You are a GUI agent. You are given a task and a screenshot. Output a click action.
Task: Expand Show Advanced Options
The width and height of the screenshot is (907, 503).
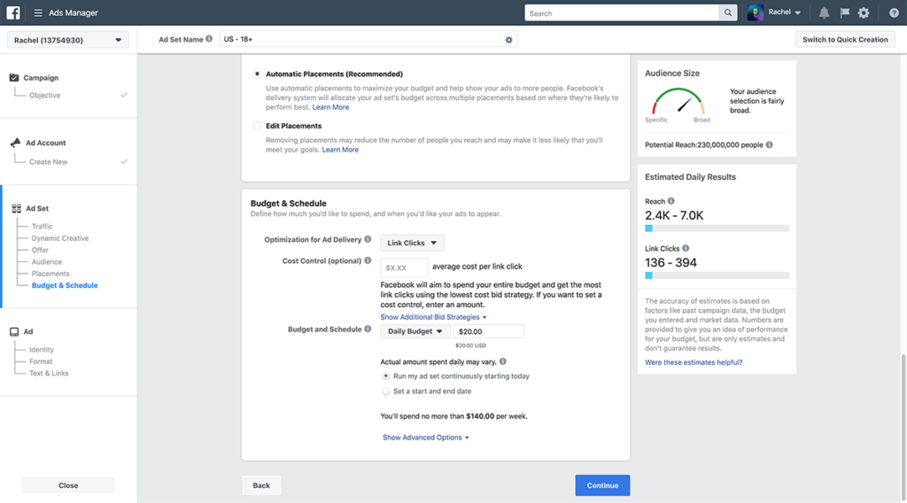coord(425,437)
